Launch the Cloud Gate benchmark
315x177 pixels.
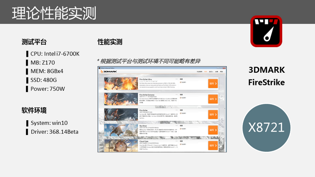(213, 145)
